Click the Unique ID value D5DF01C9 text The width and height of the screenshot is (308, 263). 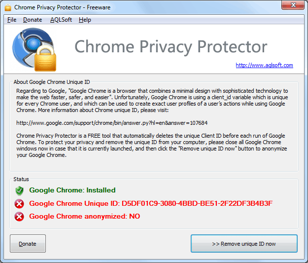[197, 204]
